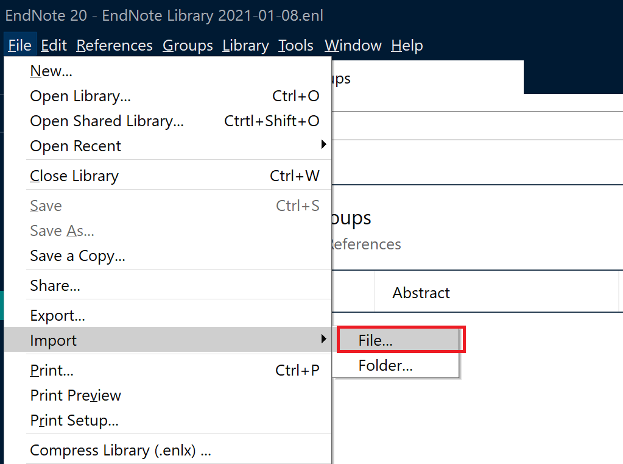The width and height of the screenshot is (623, 464).
Task: Click the Abstract column header
Action: (x=497, y=292)
